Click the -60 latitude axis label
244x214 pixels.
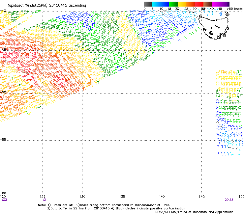pyautogui.click(x=3, y=193)
